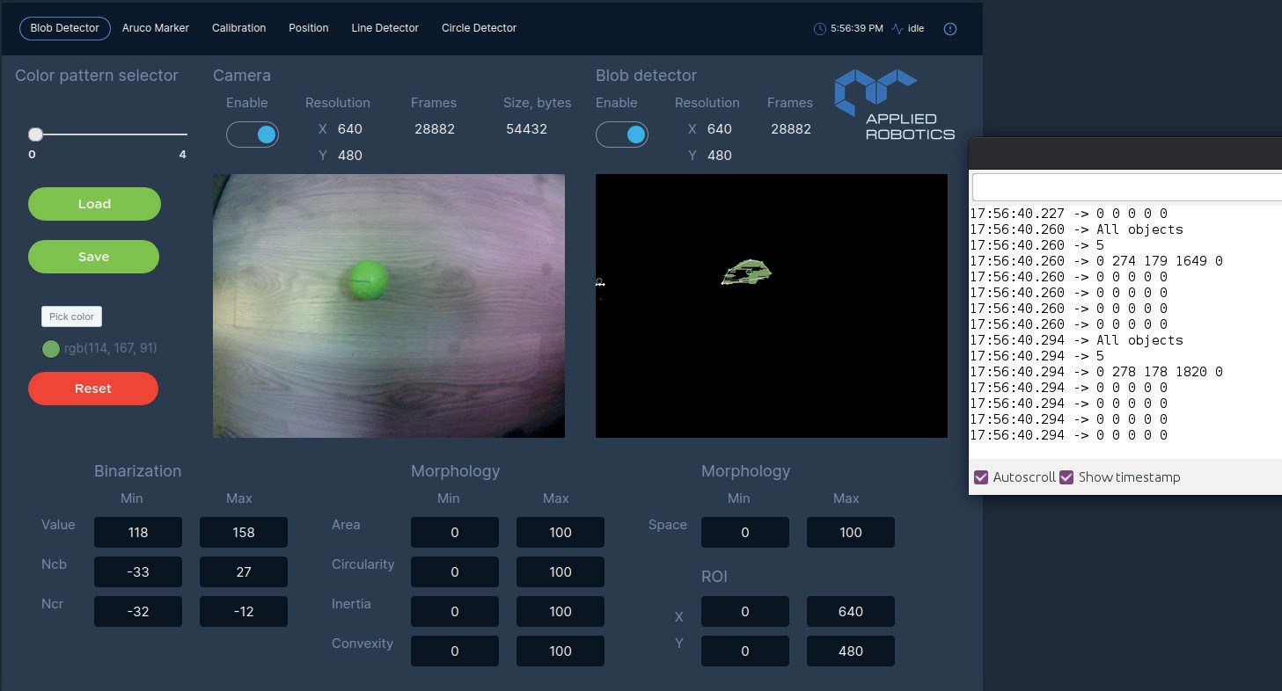Viewport: 1282px width, 691px height.
Task: Open the Aruco Marker tab
Action: click(x=156, y=28)
